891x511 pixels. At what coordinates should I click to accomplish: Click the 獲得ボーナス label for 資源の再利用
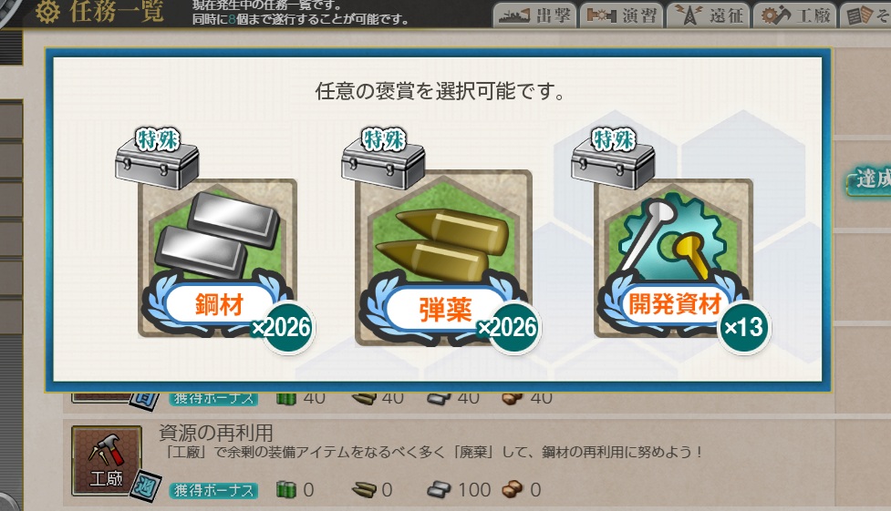[x=213, y=490]
